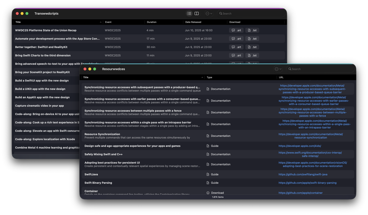Screen dimensions: 368x215
Task: Download the .srt subtitles for WWDC25 Platforms Recap
Action: [x=236, y=30]
